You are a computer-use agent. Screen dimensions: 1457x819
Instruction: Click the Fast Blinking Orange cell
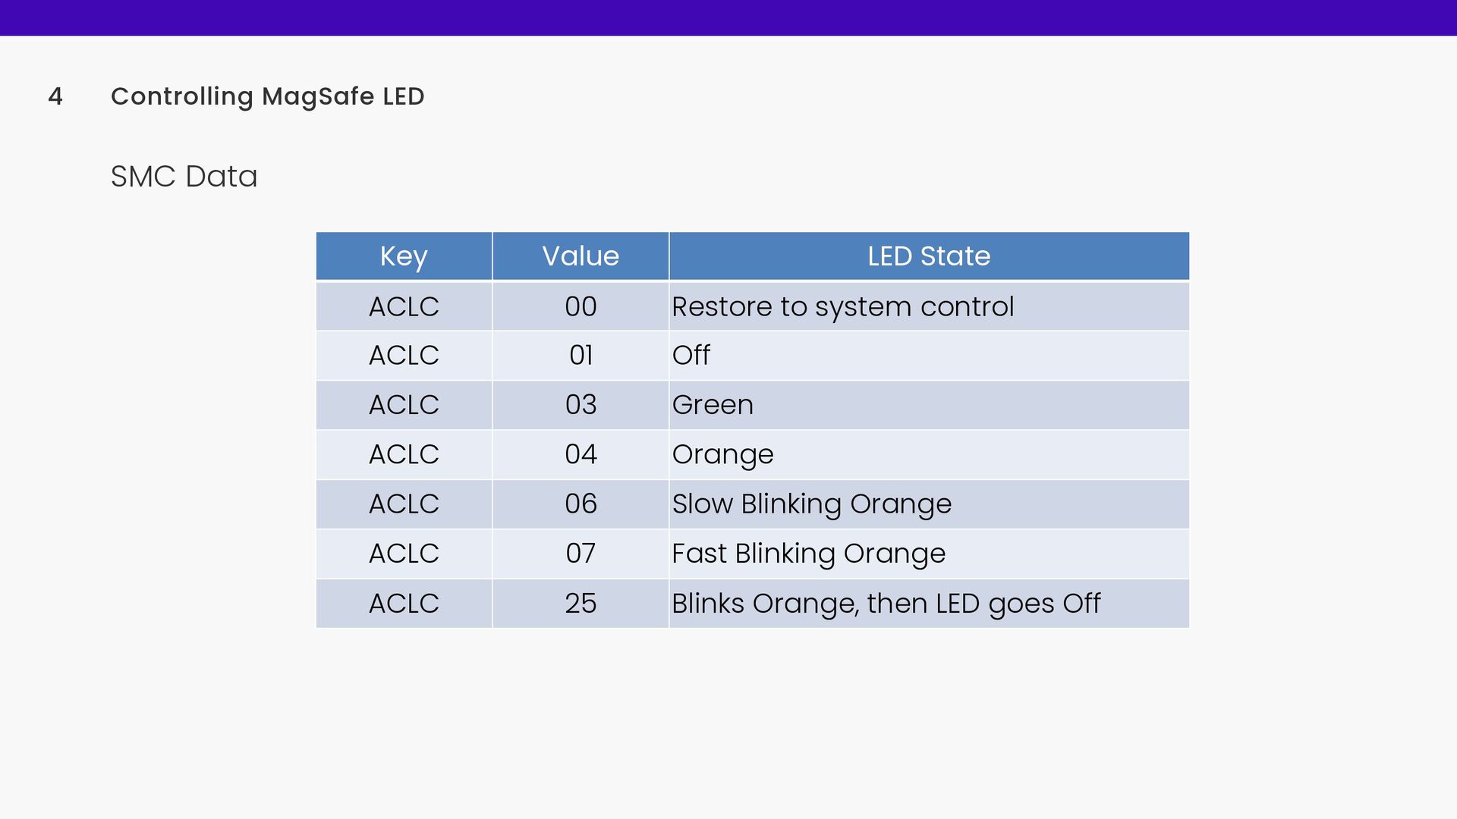point(929,554)
